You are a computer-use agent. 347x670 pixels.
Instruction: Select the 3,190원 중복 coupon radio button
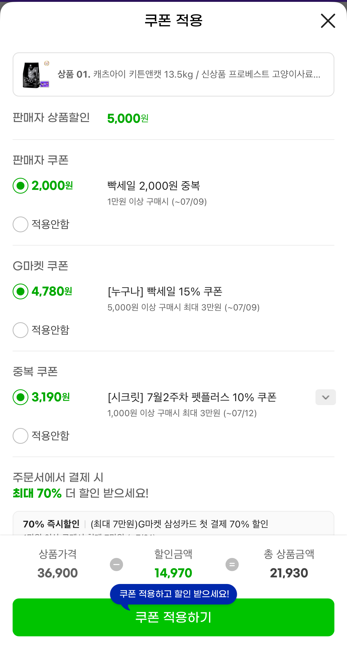pyautogui.click(x=21, y=397)
